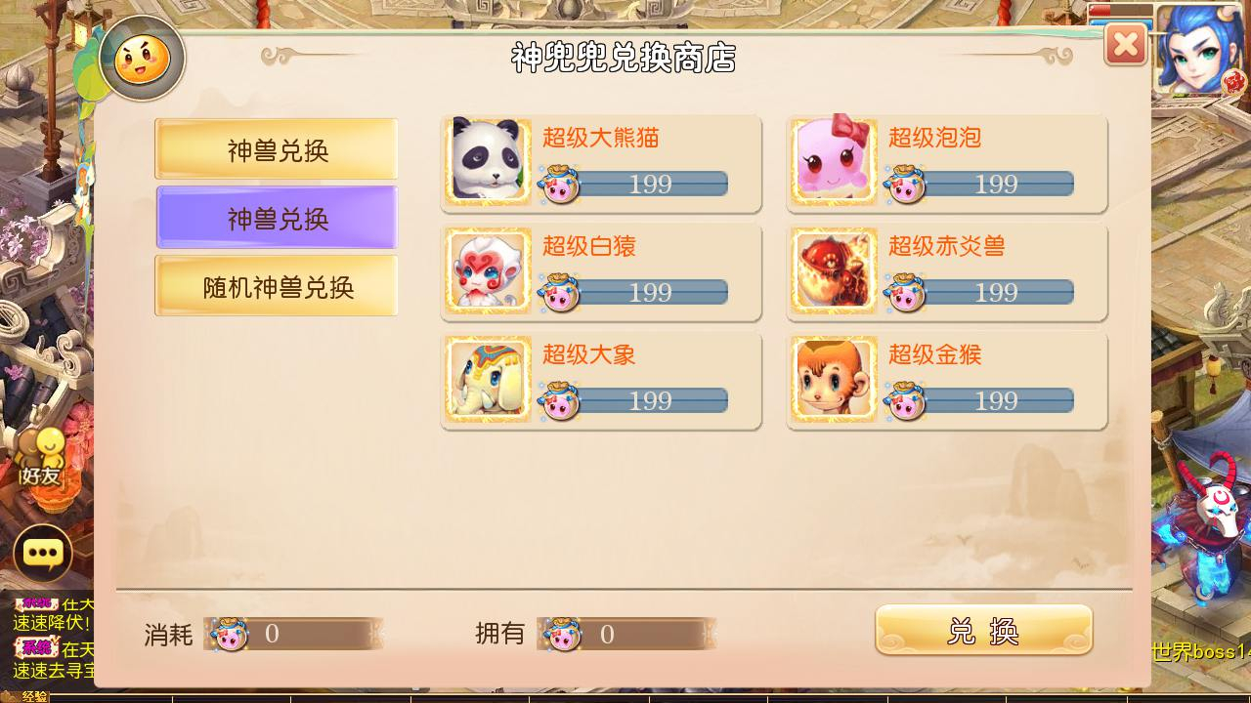Viewport: 1251px width, 703px height.
Task: Close the 神兜兜兑换商店 window
Action: 1125,44
